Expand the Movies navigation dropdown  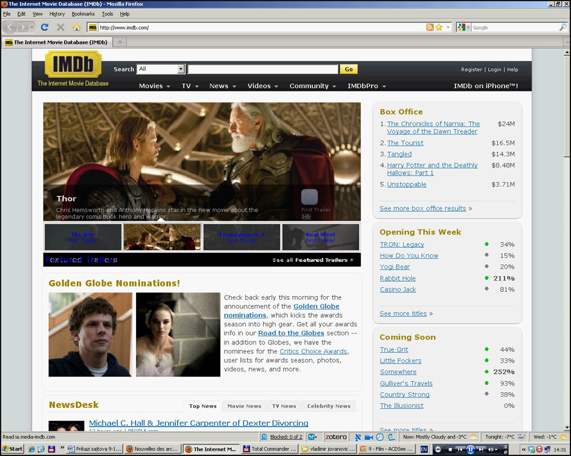pyautogui.click(x=155, y=86)
